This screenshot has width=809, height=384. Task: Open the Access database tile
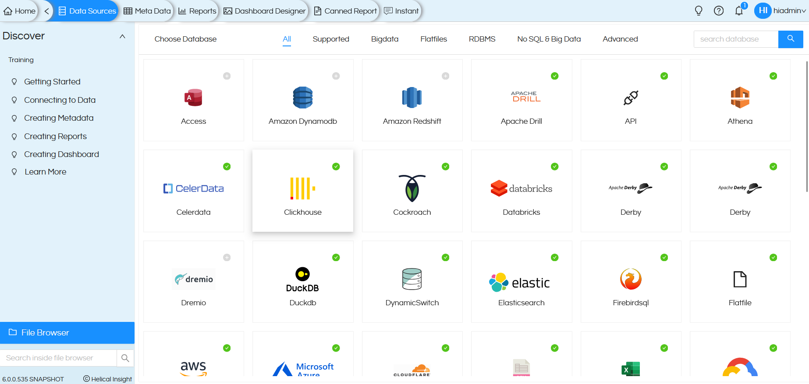pos(193,100)
